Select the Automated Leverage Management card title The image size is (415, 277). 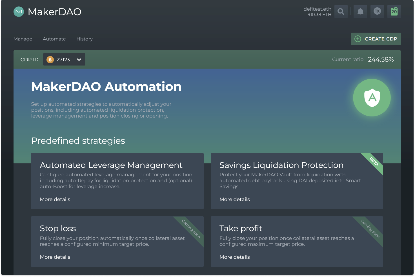111,165
